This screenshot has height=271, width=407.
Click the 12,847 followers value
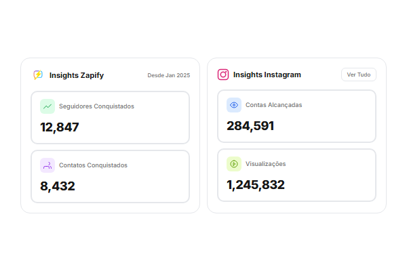(x=60, y=127)
